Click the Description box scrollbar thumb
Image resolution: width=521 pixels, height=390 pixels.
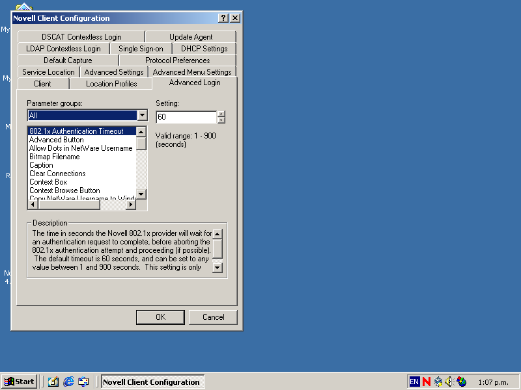tap(218, 249)
